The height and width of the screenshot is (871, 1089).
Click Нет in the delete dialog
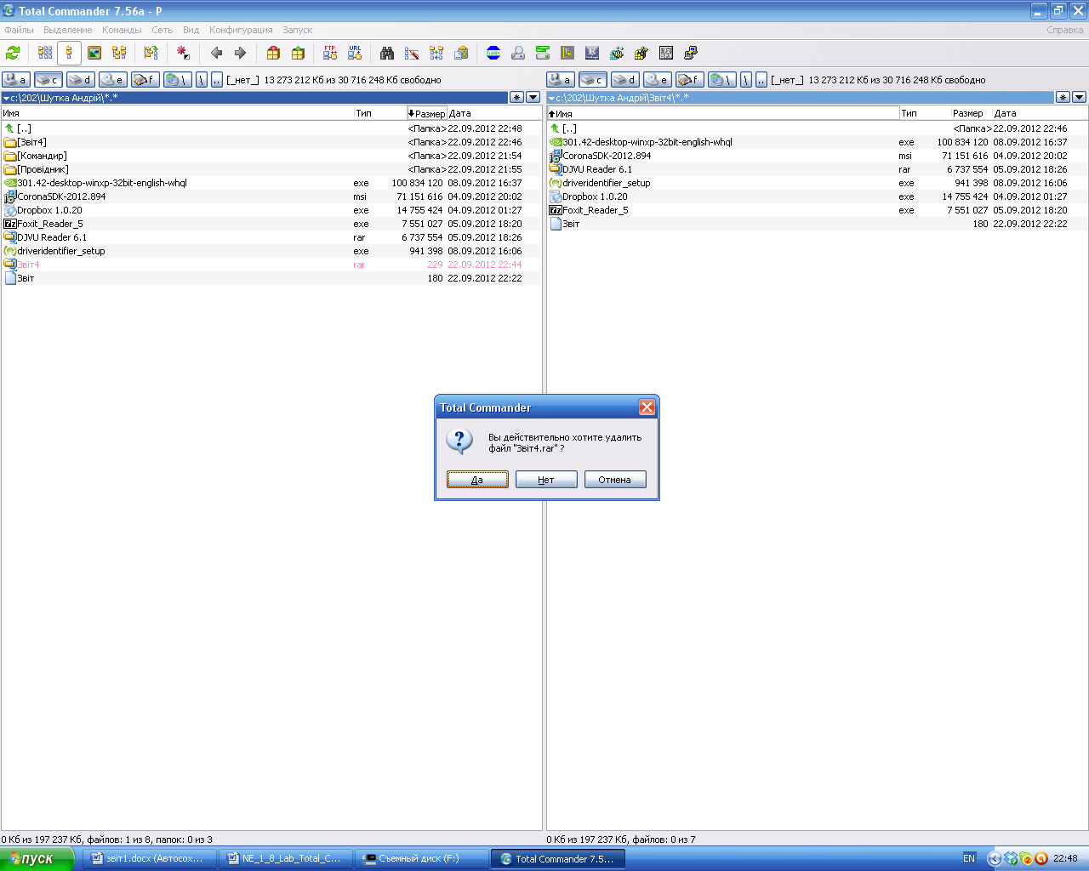point(546,480)
